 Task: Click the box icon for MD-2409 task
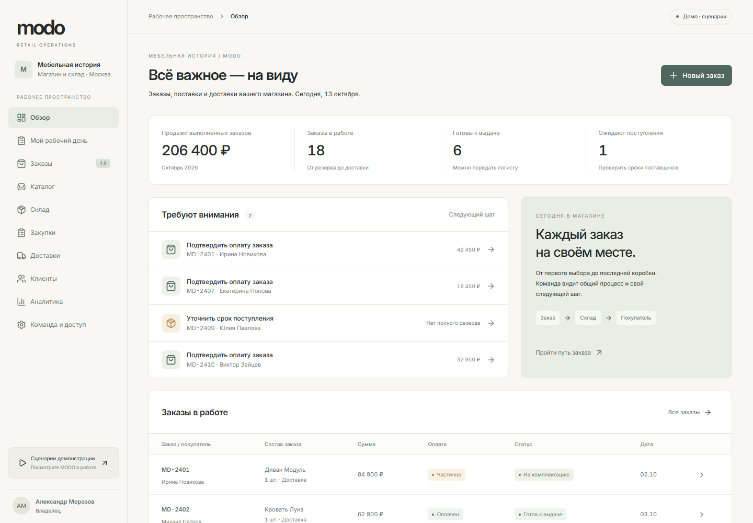click(171, 323)
